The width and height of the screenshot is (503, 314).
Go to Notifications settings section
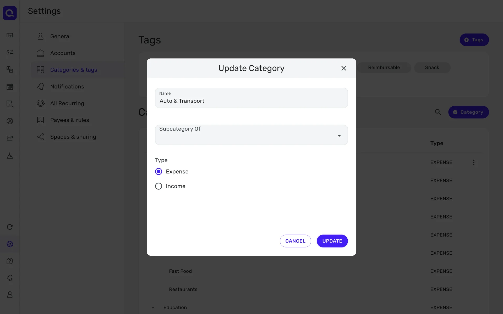pyautogui.click(x=67, y=87)
